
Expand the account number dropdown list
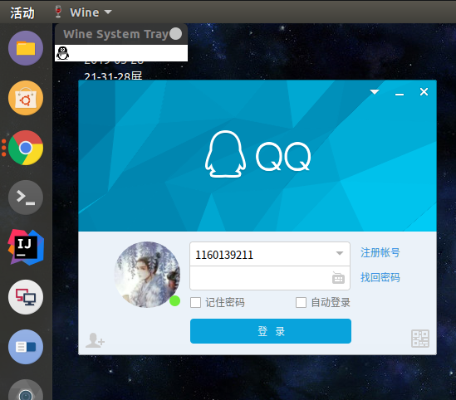point(340,253)
